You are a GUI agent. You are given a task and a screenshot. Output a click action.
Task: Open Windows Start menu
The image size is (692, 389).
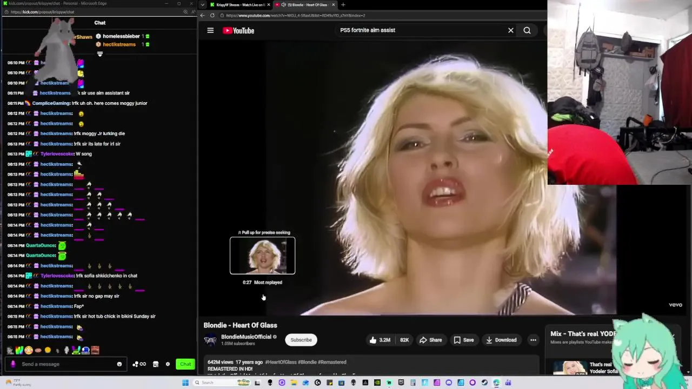click(185, 383)
